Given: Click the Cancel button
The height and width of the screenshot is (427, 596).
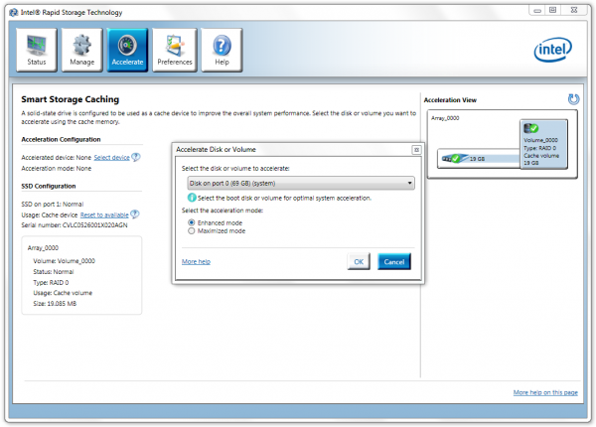Looking at the screenshot, I should [394, 262].
